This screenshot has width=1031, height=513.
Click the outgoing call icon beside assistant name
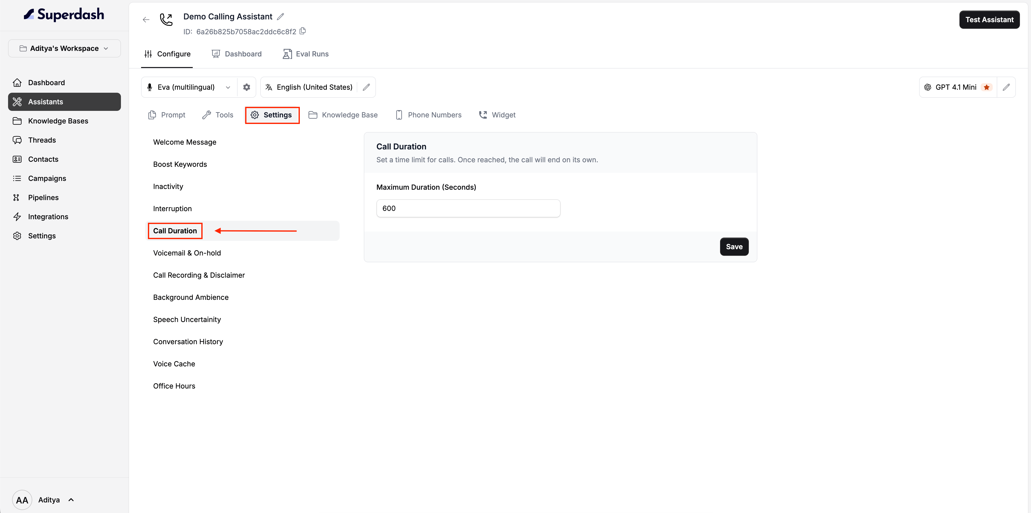[x=166, y=19]
